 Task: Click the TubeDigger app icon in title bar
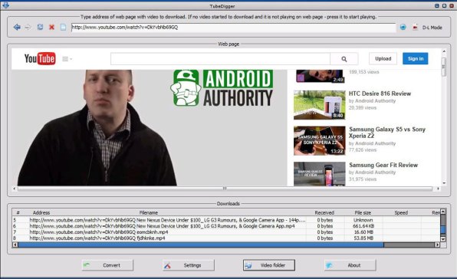[5, 5]
